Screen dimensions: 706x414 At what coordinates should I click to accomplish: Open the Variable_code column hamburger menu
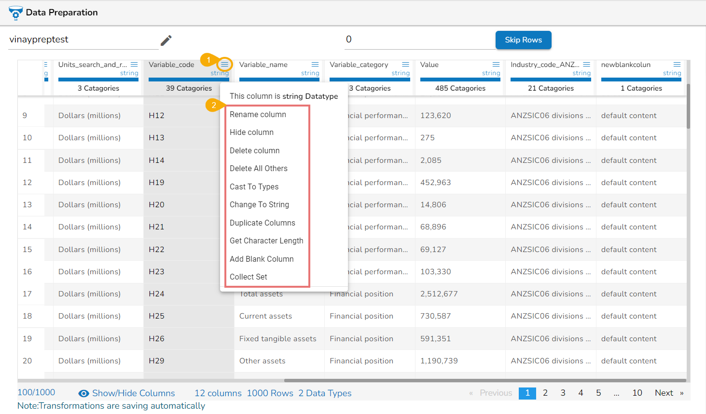click(224, 65)
